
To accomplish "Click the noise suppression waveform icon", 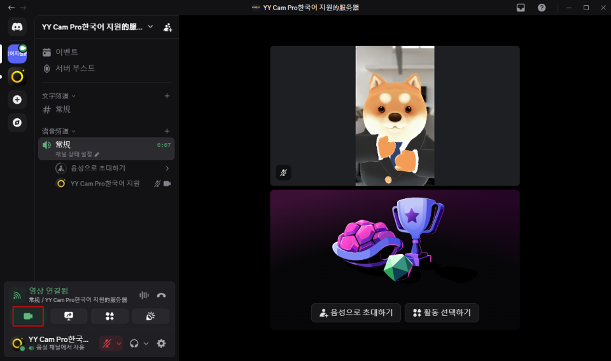I will tap(144, 295).
